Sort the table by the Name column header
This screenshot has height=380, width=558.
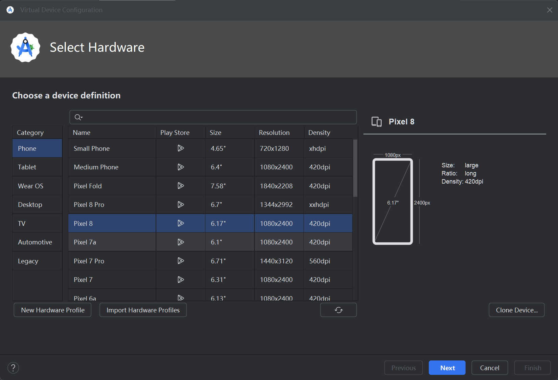(112, 133)
